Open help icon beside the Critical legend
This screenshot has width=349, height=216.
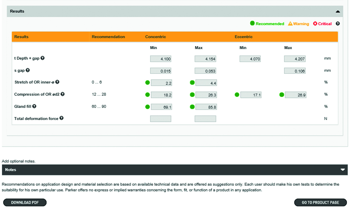[x=338, y=24]
